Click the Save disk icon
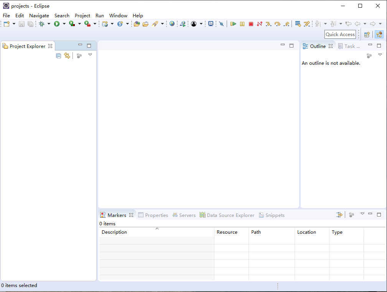 (22, 24)
